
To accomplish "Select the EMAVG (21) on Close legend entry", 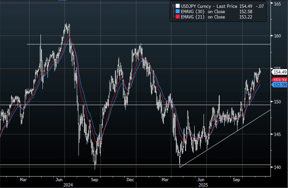I will (203, 17).
